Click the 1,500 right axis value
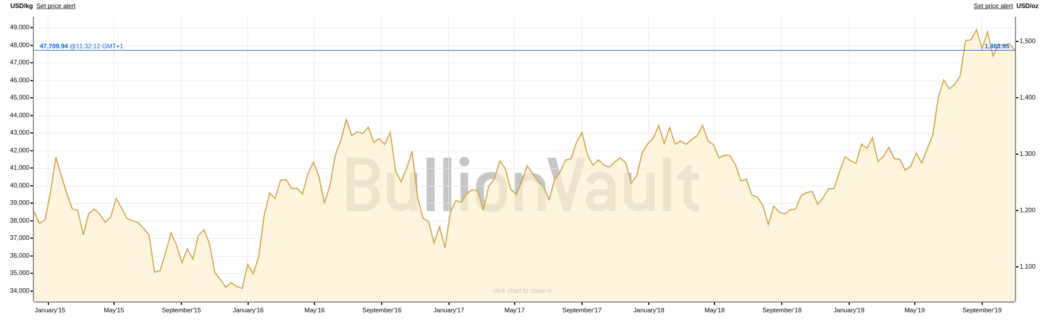The image size is (1042, 321). click(x=1028, y=41)
